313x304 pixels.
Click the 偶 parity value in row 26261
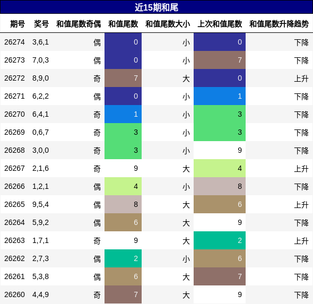click(x=97, y=277)
